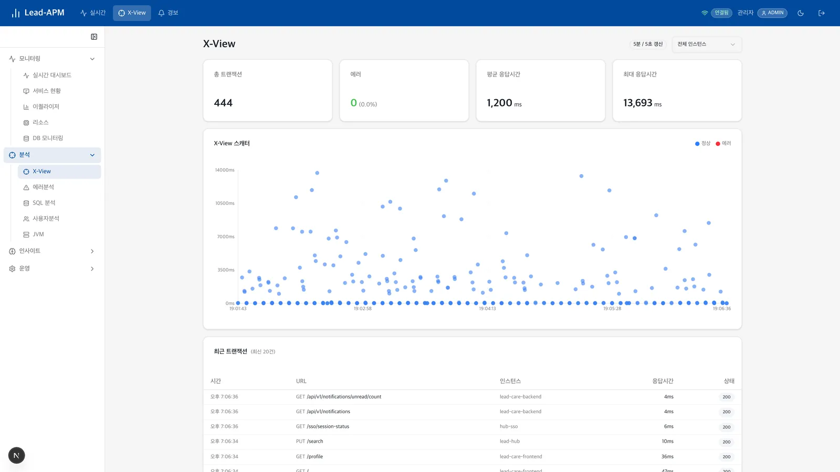Click the 인스턴스 column header

click(x=510, y=381)
